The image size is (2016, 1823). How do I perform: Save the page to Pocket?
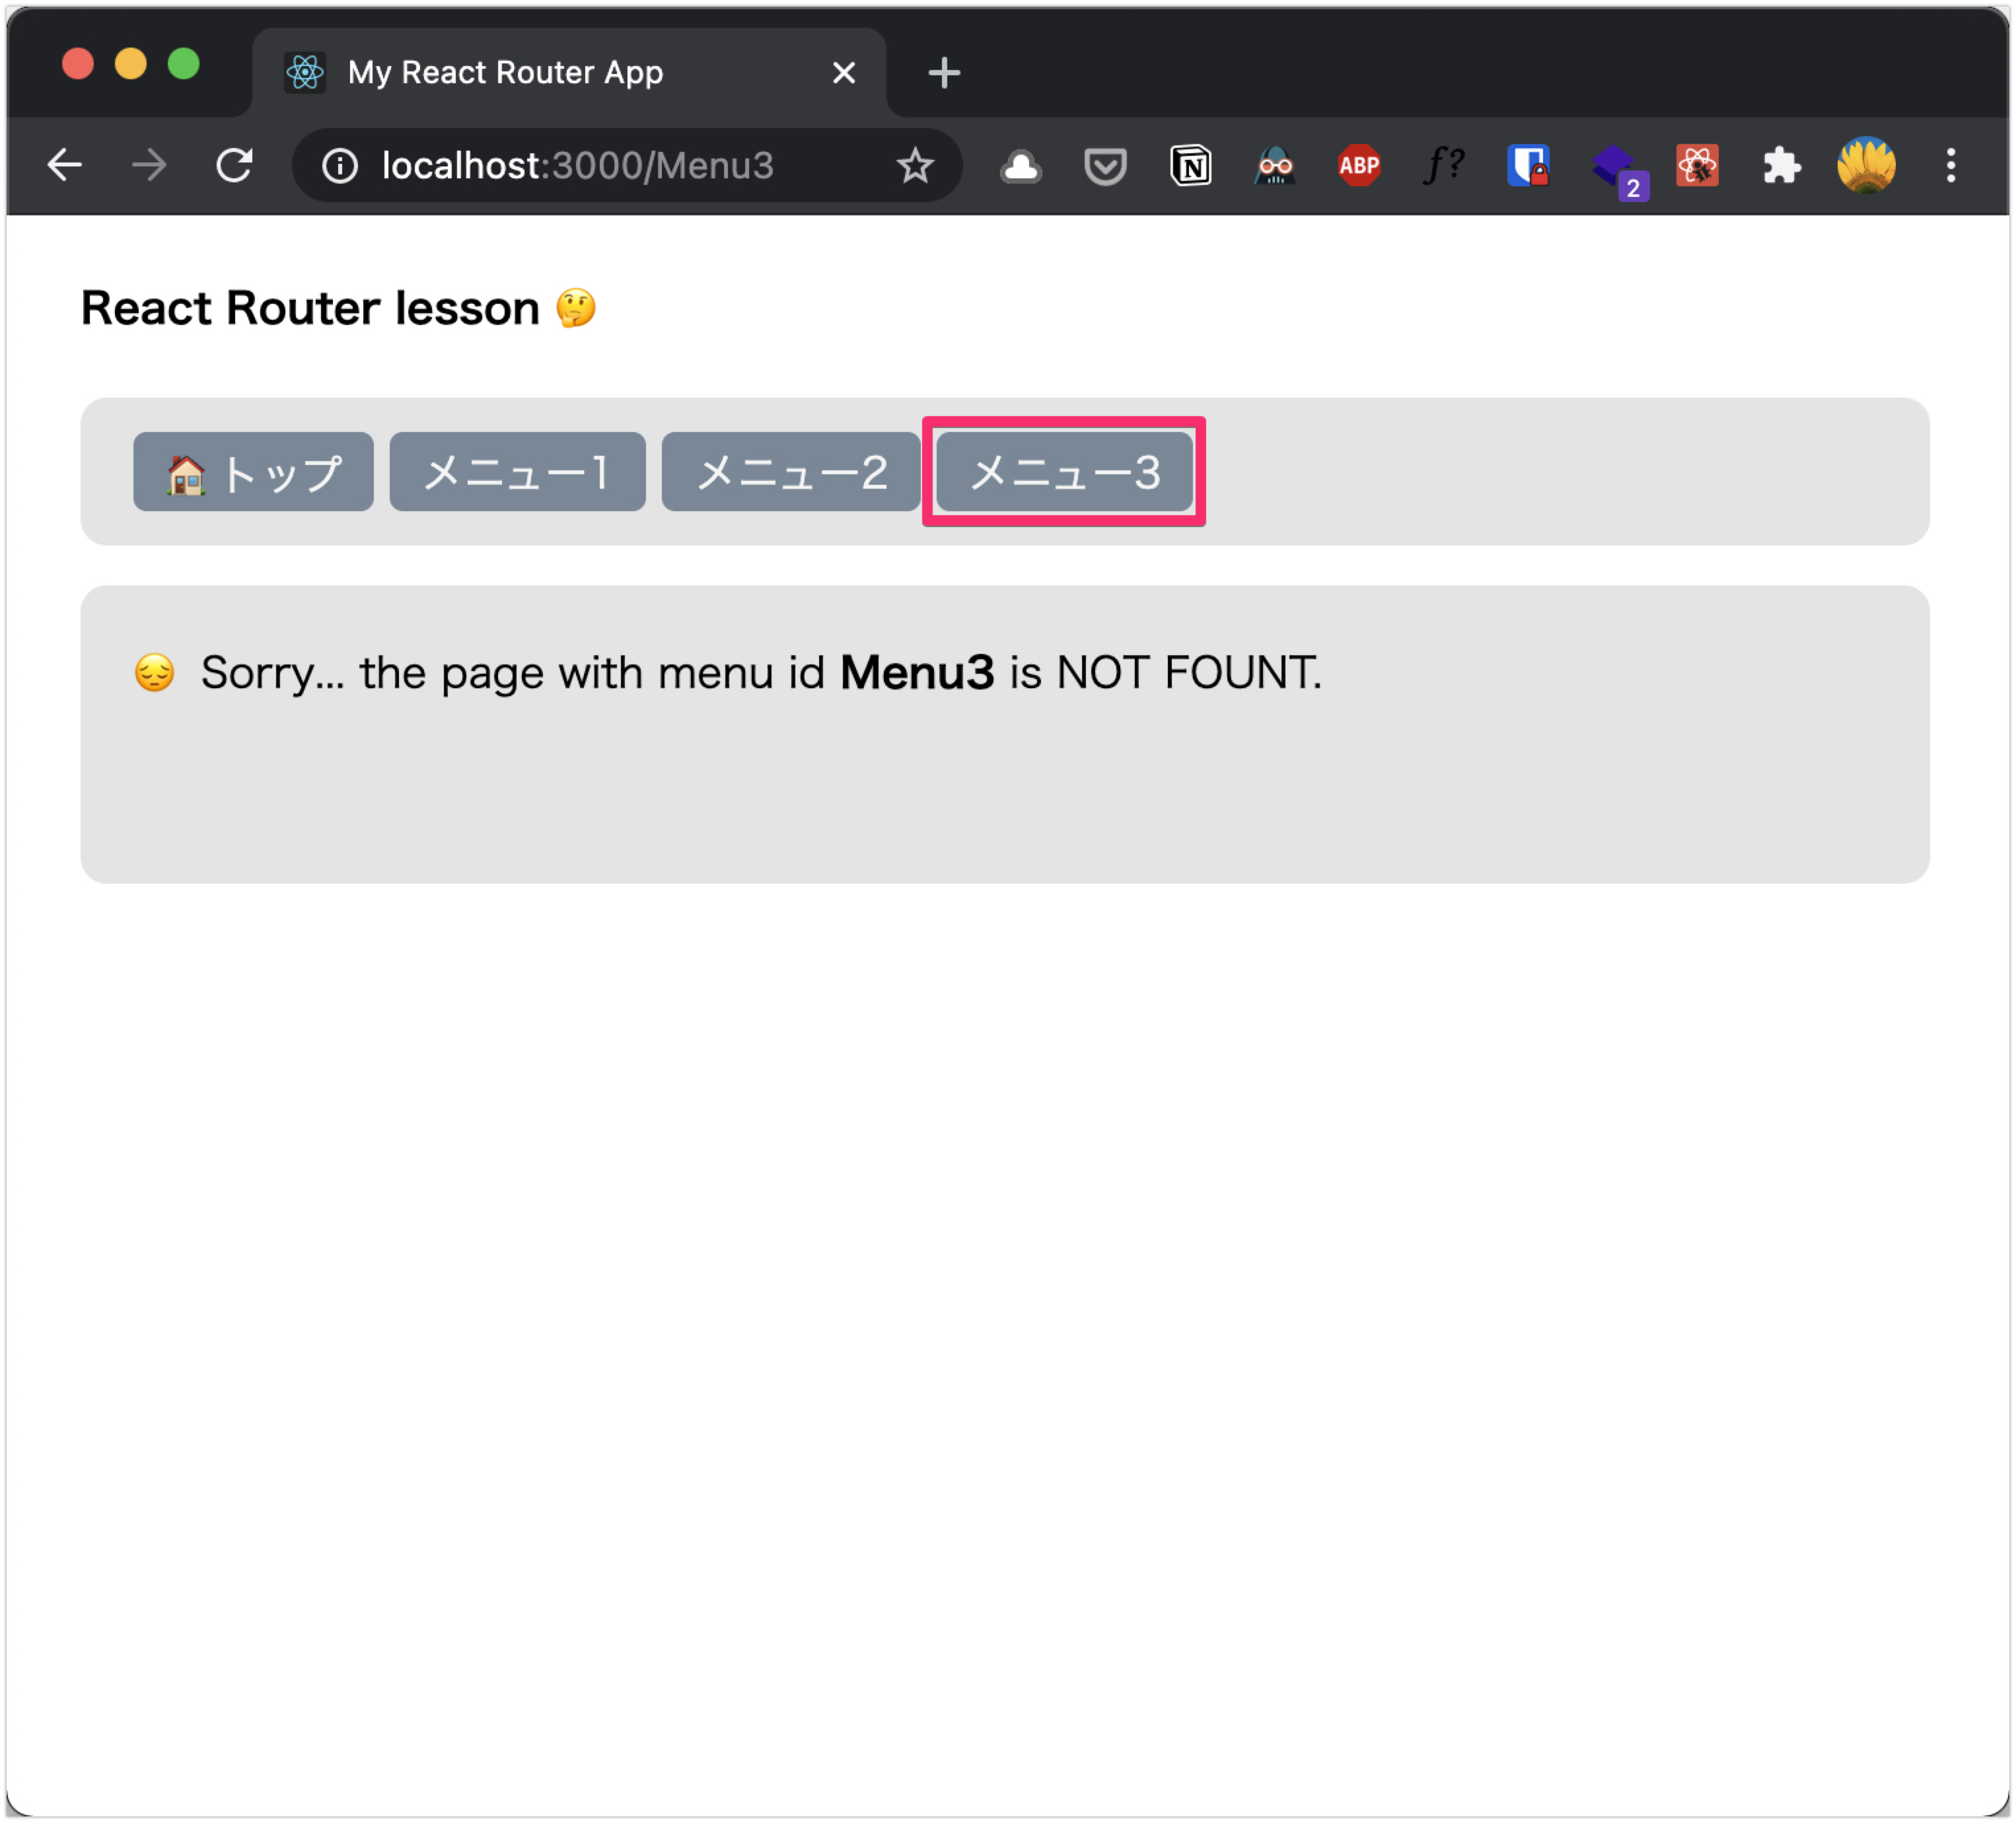click(x=1105, y=166)
